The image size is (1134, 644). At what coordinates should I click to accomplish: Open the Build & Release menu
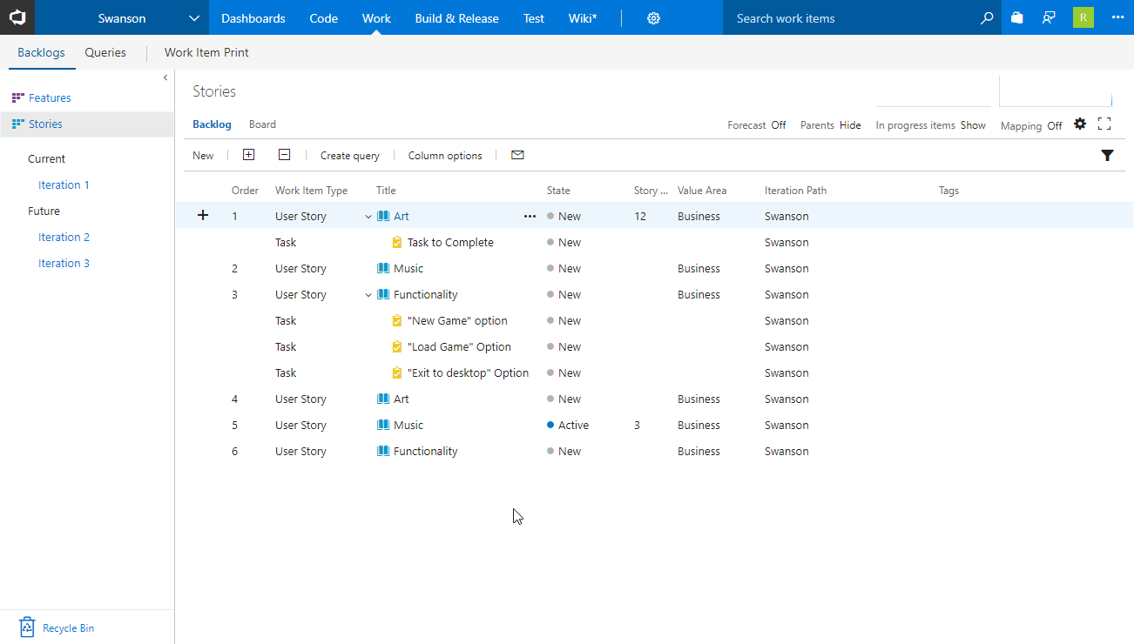(456, 17)
